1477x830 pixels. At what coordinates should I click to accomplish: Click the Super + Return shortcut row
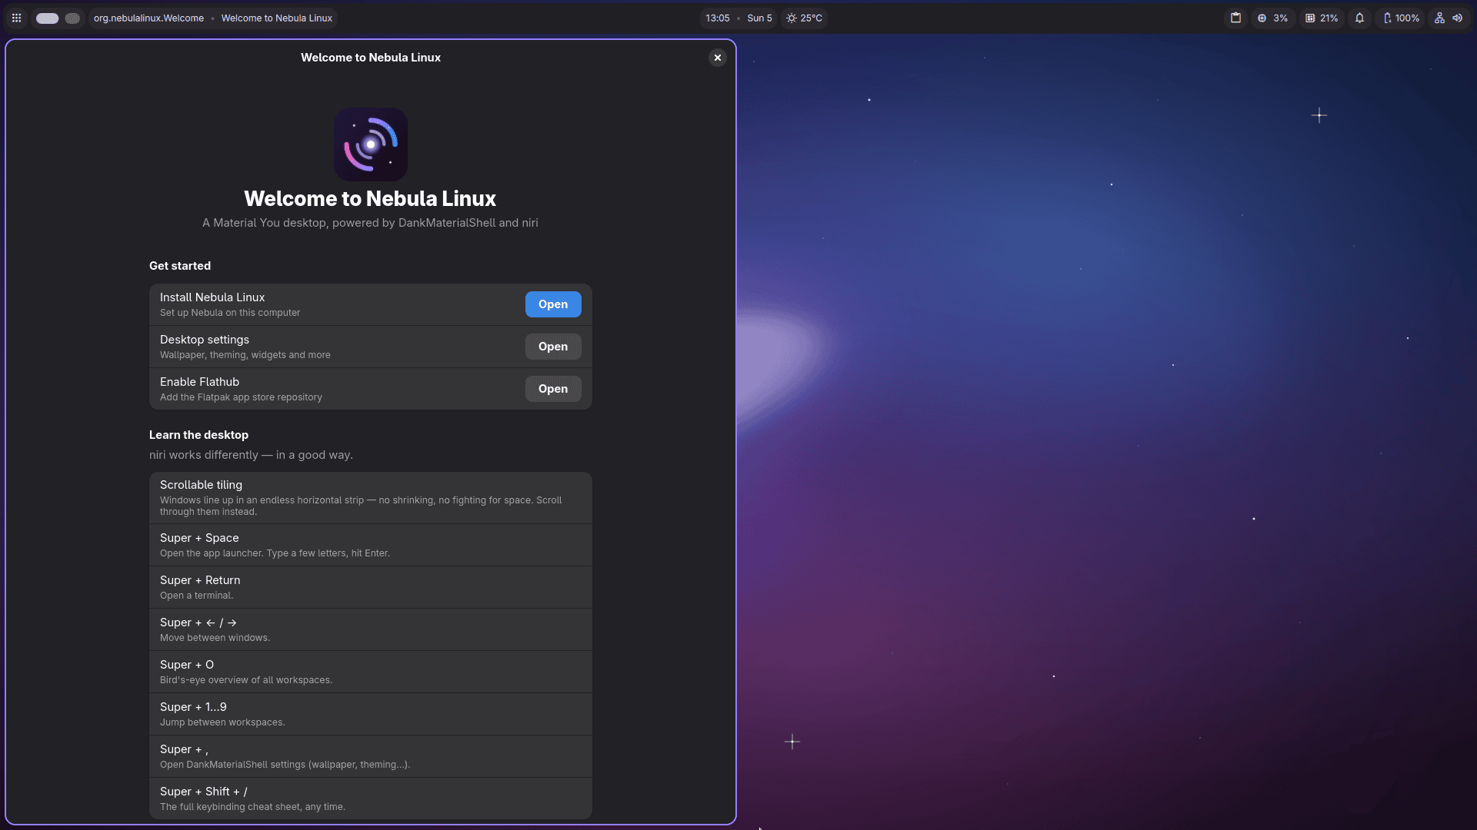(x=371, y=588)
